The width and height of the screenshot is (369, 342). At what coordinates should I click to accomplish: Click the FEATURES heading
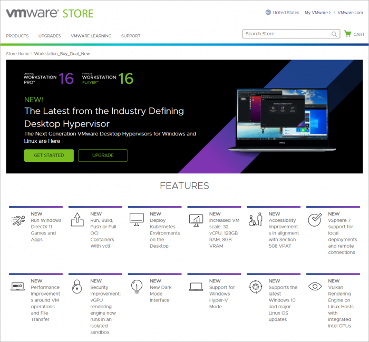tap(184, 186)
